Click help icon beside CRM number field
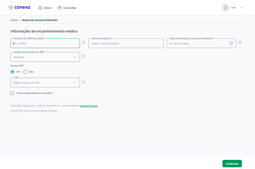 [84, 43]
